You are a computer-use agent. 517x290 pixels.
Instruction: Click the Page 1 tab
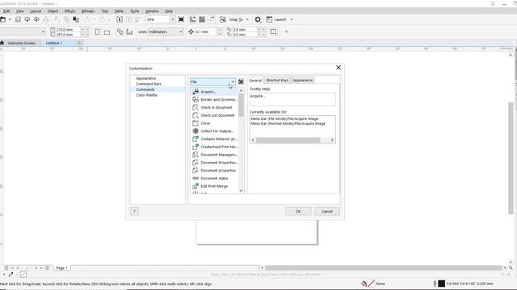tap(61, 268)
